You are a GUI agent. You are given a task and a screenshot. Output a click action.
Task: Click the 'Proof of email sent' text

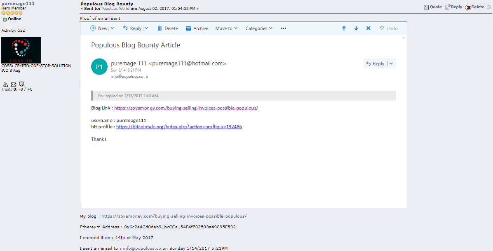(x=100, y=18)
